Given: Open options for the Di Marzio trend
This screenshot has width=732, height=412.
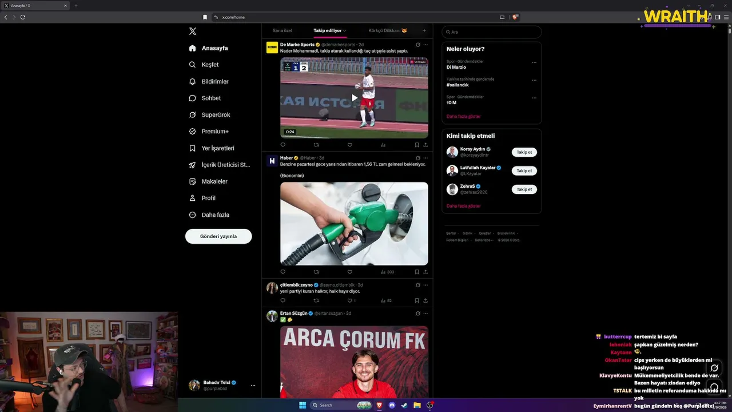Looking at the screenshot, I should point(534,62).
